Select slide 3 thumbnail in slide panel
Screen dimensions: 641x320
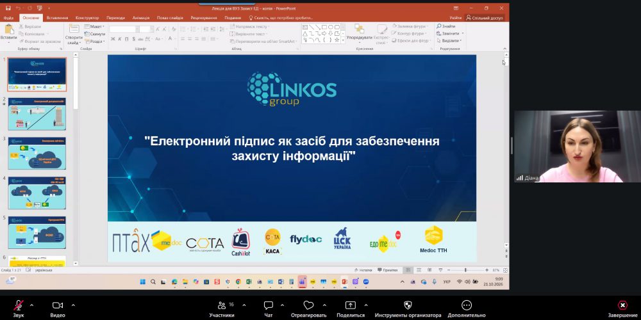pos(37,153)
